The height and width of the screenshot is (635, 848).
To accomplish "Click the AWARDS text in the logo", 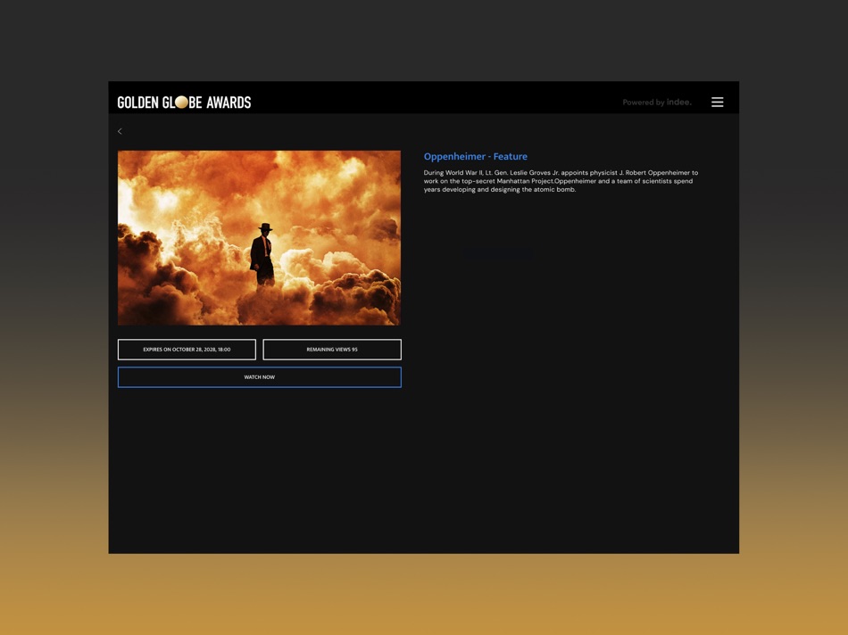I will tap(229, 102).
